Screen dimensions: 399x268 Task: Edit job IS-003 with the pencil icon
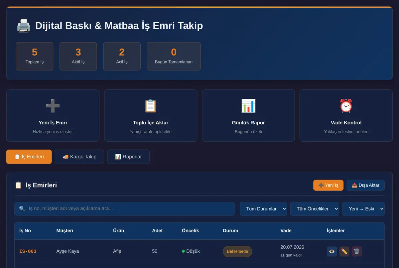pos(344,251)
